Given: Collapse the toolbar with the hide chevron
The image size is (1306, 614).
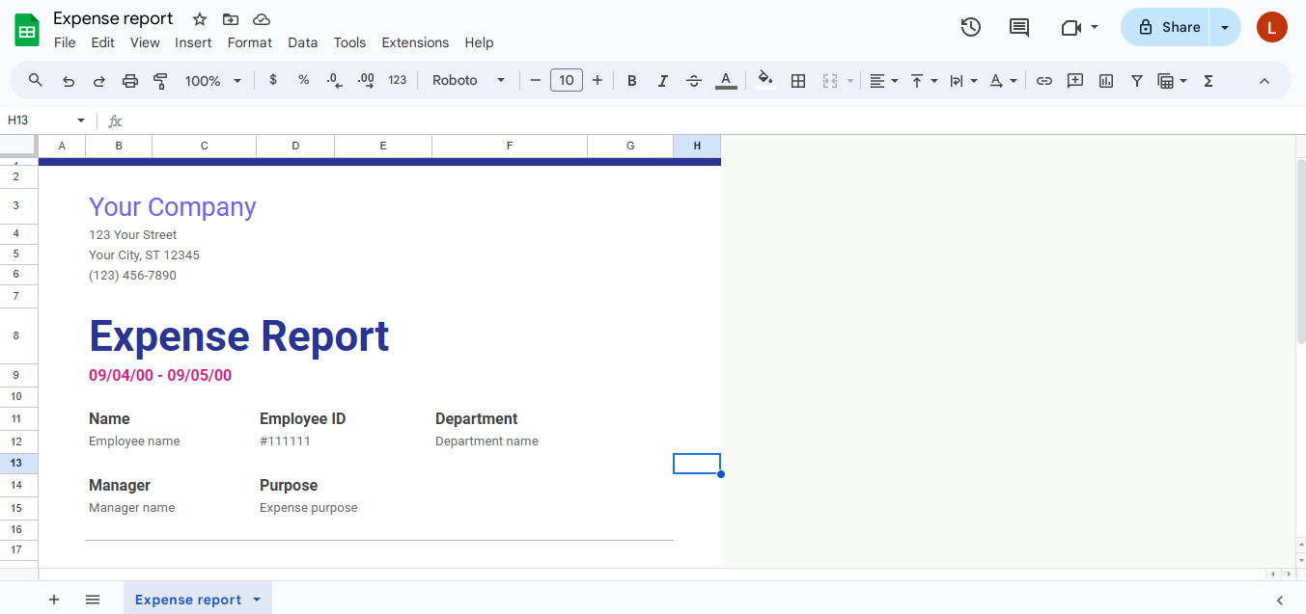Looking at the screenshot, I should 1264,80.
